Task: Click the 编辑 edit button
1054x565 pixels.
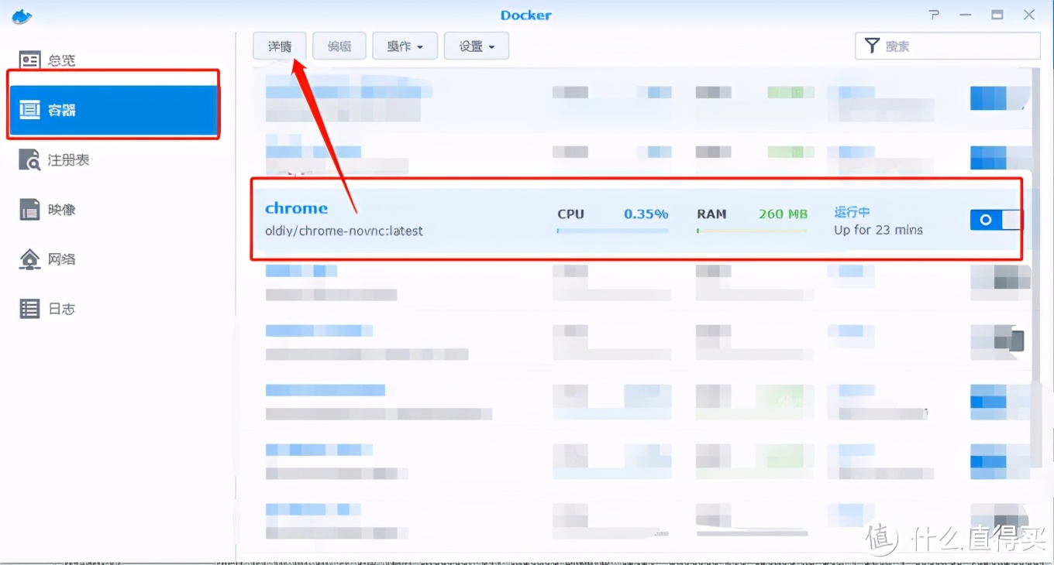Action: pos(339,46)
